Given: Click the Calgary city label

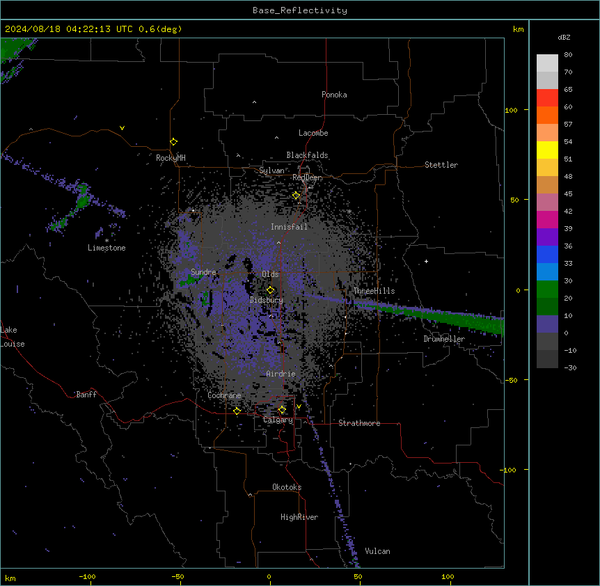Looking at the screenshot, I should point(278,420).
